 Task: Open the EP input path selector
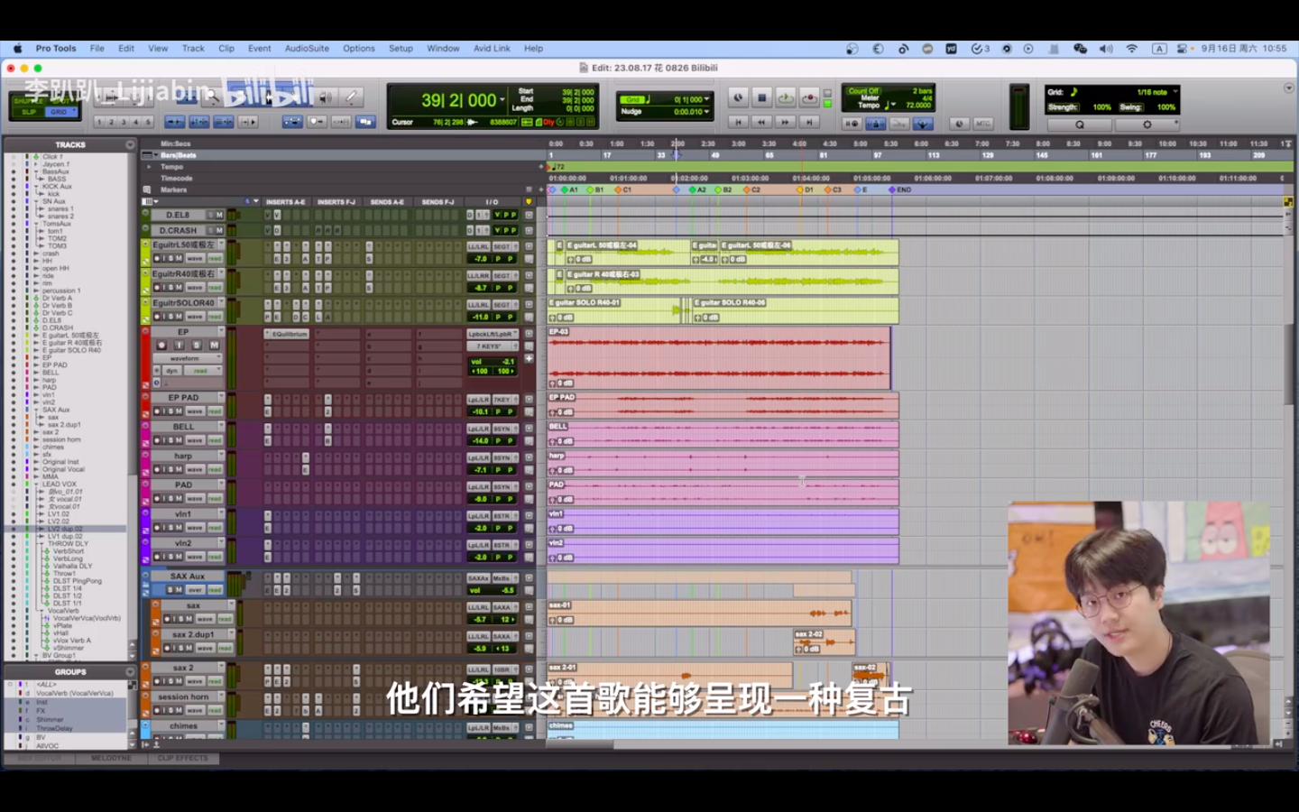tap(493, 334)
